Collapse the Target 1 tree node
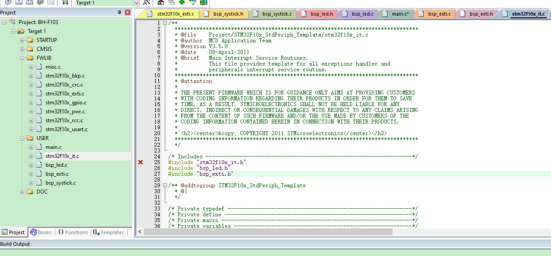Image resolution: width=551 pixels, height=256 pixels. [13, 31]
